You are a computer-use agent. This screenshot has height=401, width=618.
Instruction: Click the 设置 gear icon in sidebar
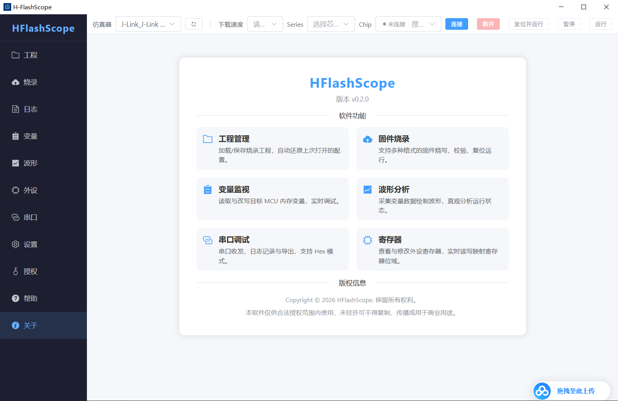coord(15,244)
